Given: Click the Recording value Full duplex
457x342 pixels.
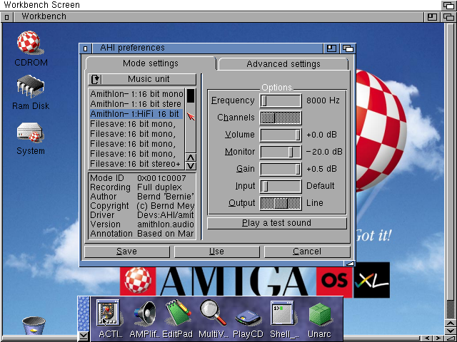Looking at the screenshot, I should [x=159, y=187].
